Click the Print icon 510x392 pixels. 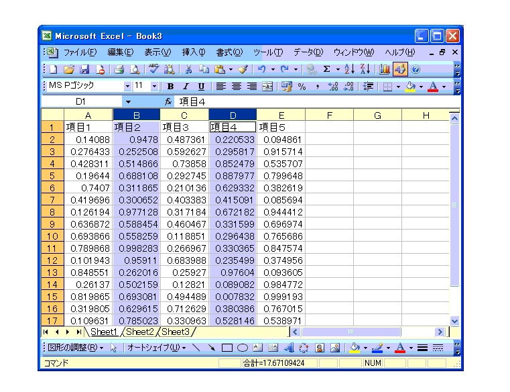(119, 69)
